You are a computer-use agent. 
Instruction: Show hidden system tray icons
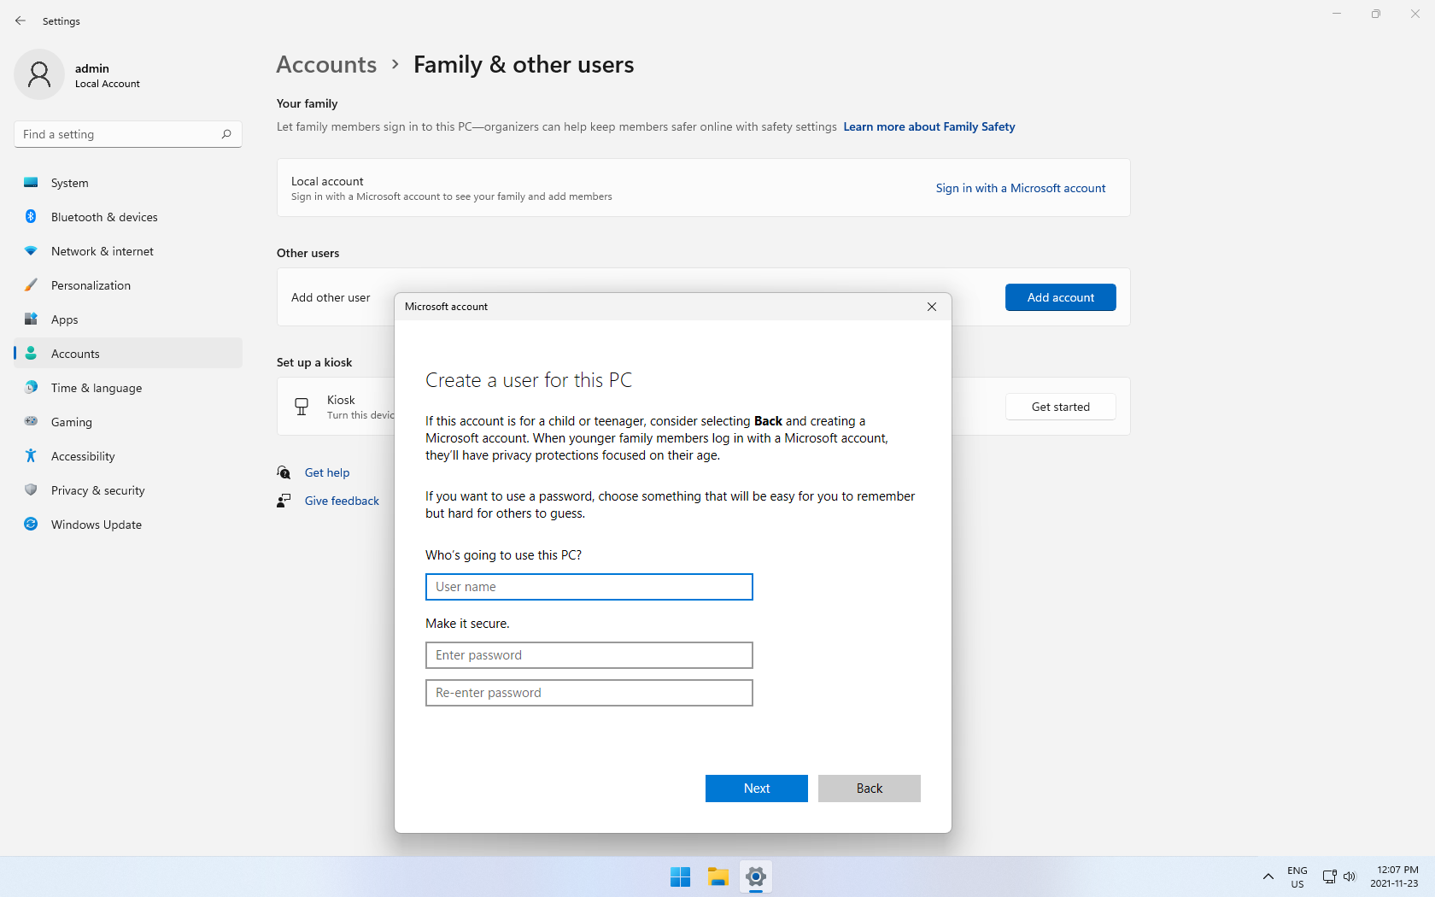[1268, 876]
